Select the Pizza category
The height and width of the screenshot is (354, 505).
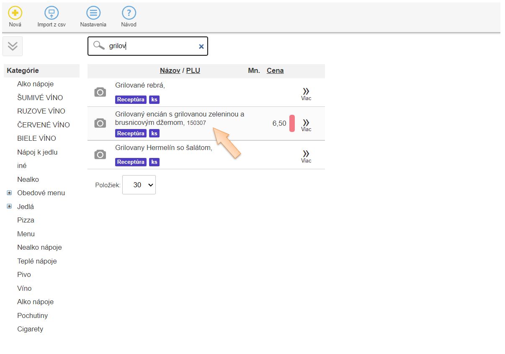point(26,220)
